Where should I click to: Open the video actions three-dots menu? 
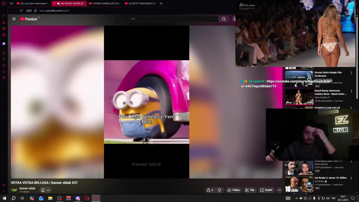pos(279,190)
